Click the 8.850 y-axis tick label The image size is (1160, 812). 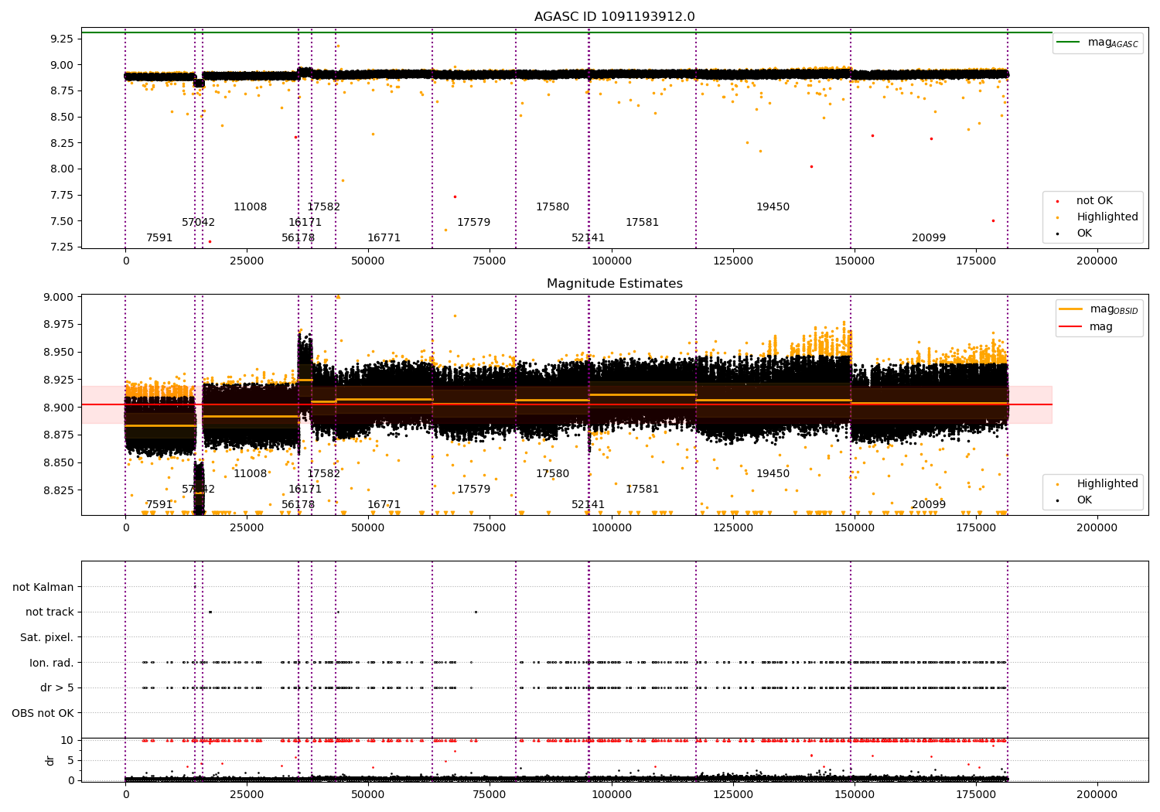coord(59,462)
